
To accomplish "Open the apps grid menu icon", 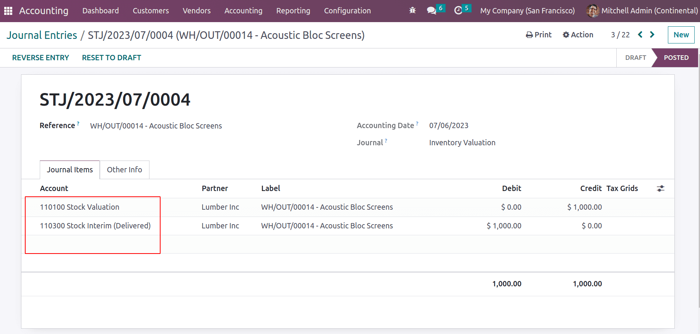I will click(x=8, y=11).
